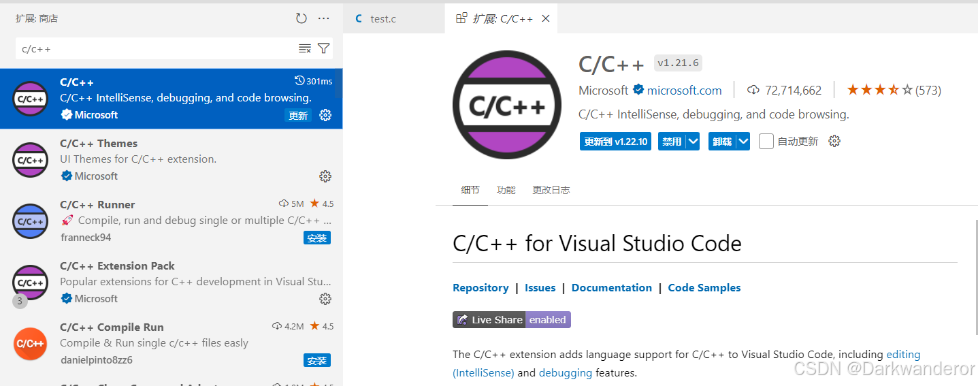Click the verified badge beside microsoft.com
The height and width of the screenshot is (386, 978).
tap(638, 90)
